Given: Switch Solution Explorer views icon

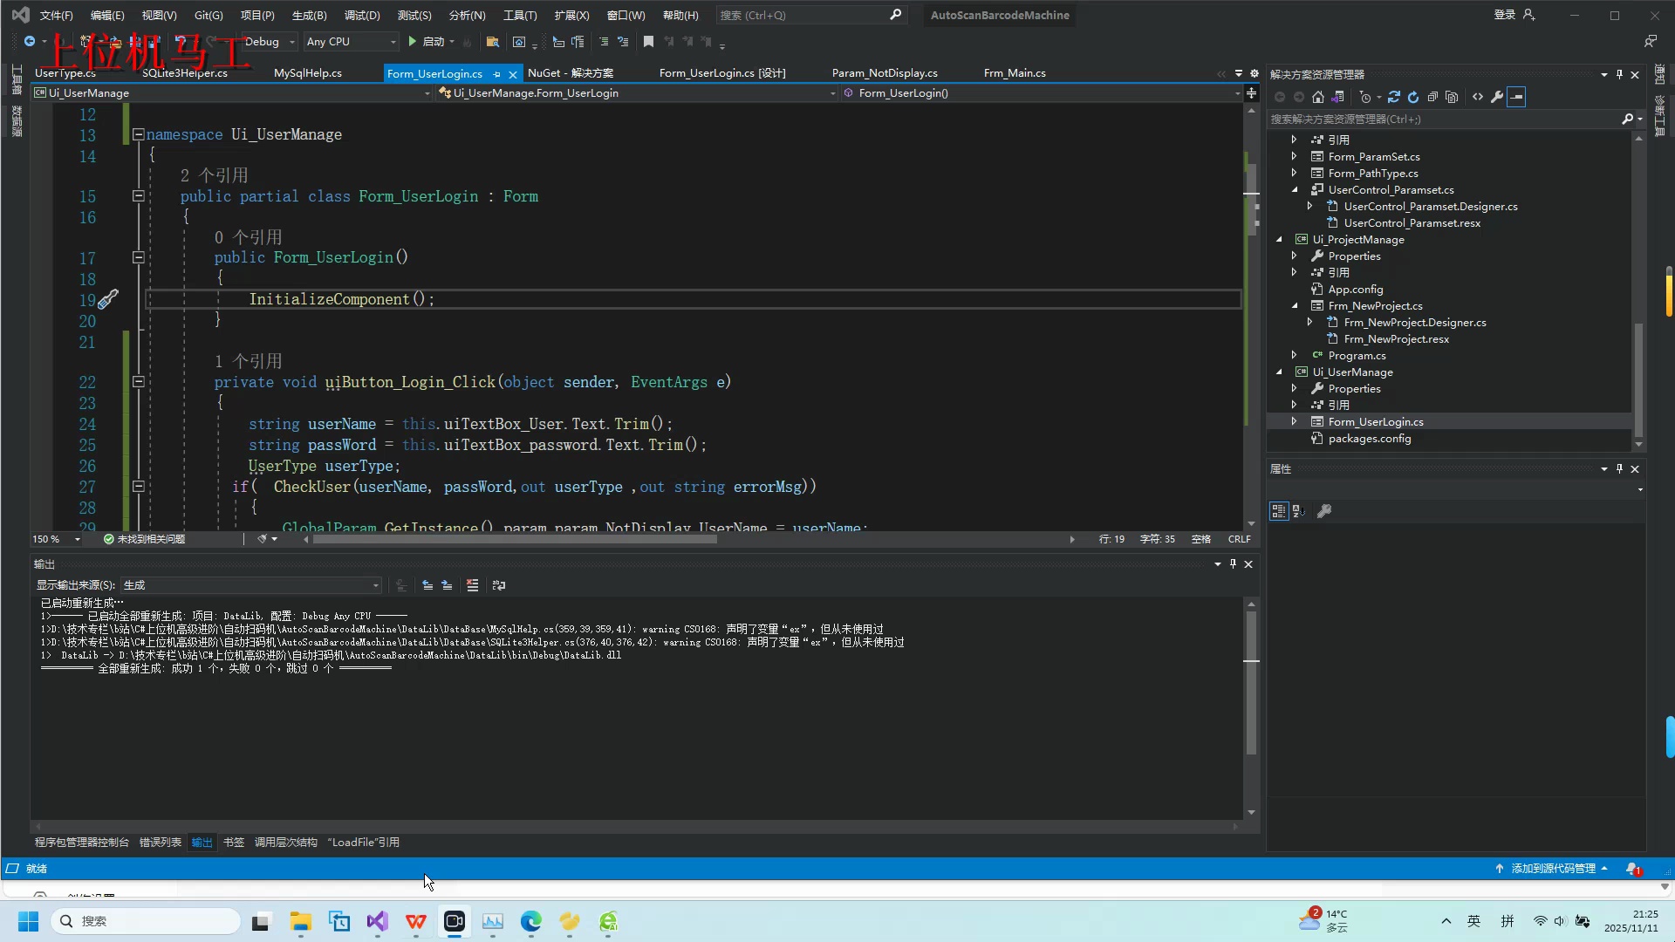Looking at the screenshot, I should point(1338,97).
